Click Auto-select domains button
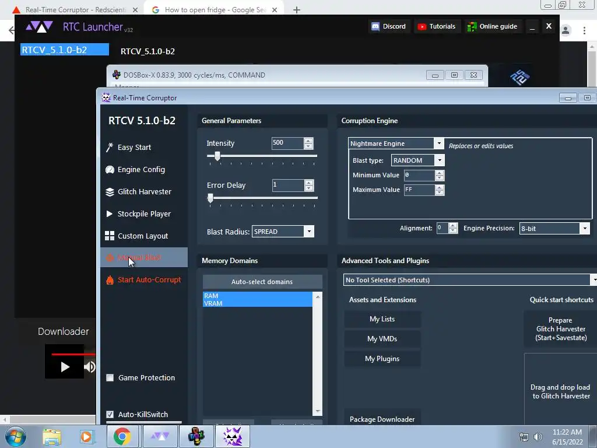Image resolution: width=597 pixels, height=448 pixels. [x=262, y=282]
